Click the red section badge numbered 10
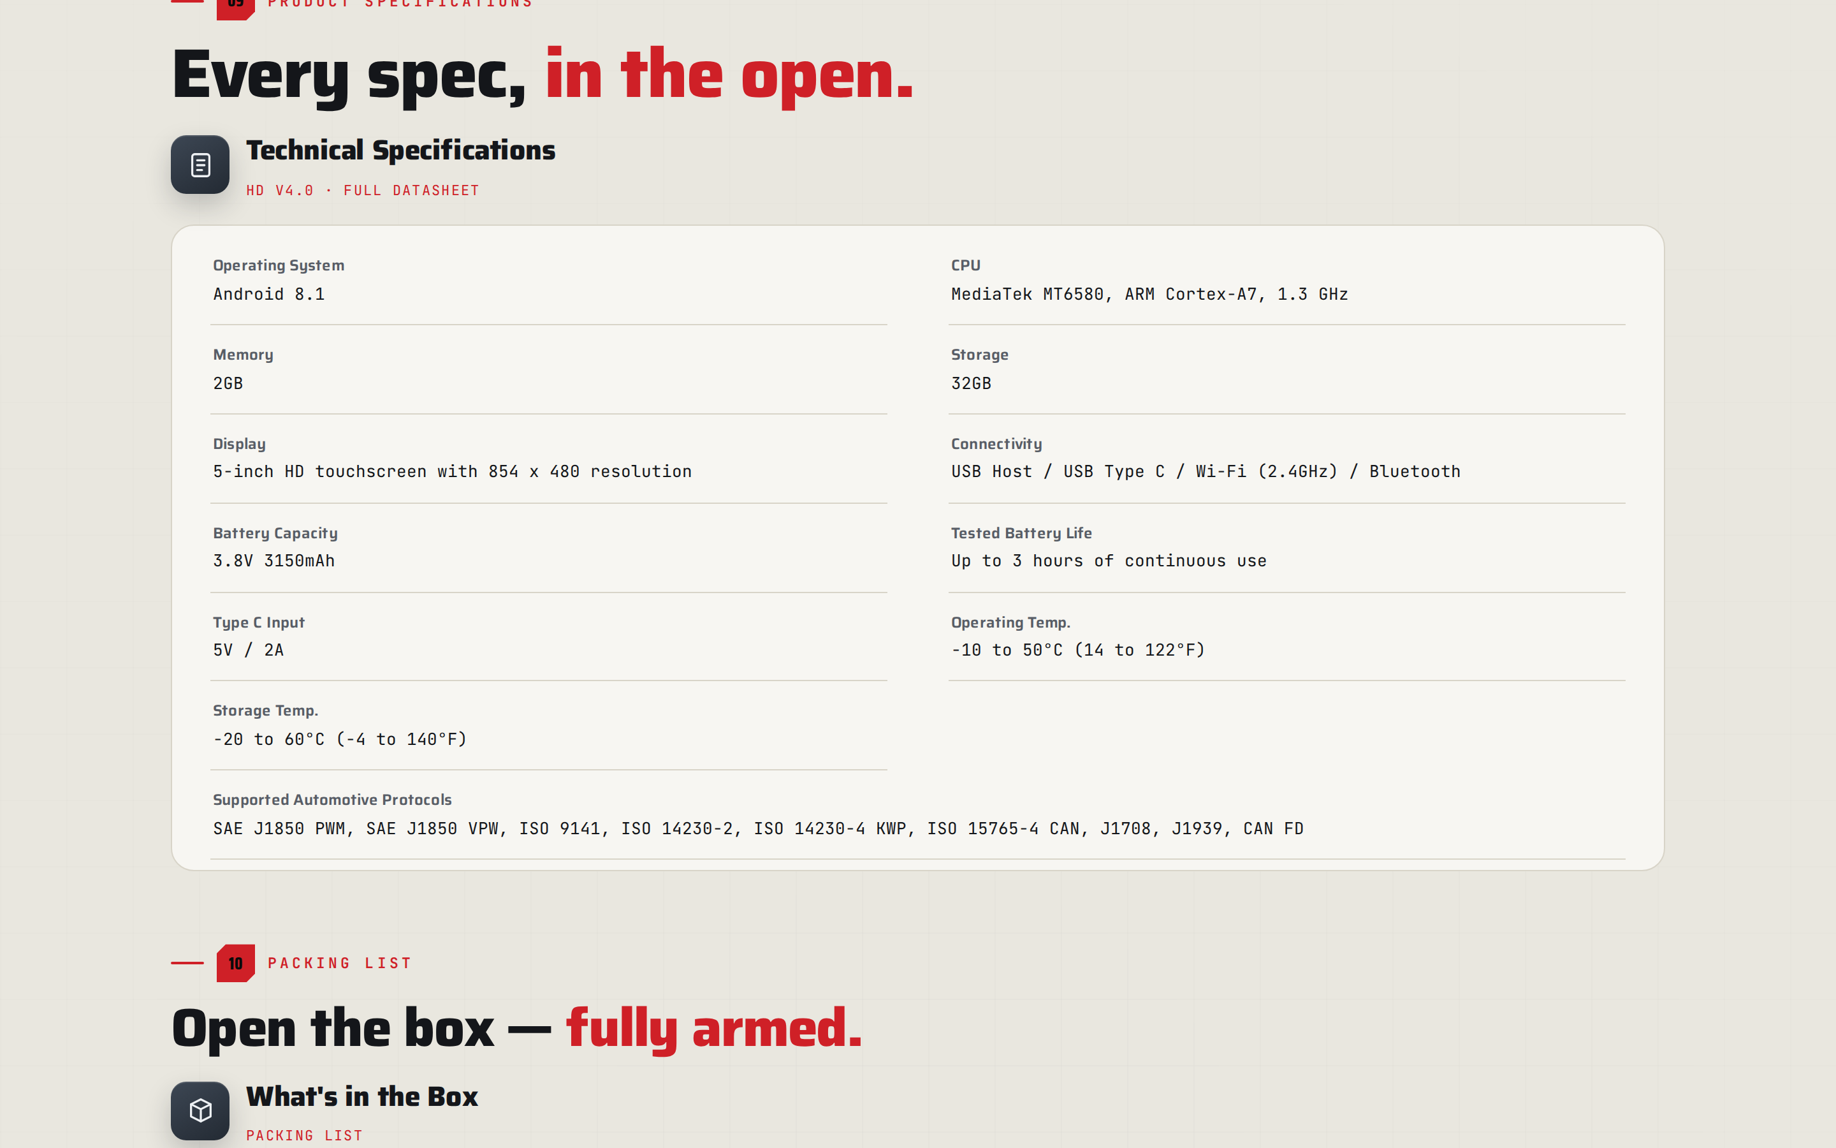The width and height of the screenshot is (1836, 1148). pyautogui.click(x=235, y=963)
